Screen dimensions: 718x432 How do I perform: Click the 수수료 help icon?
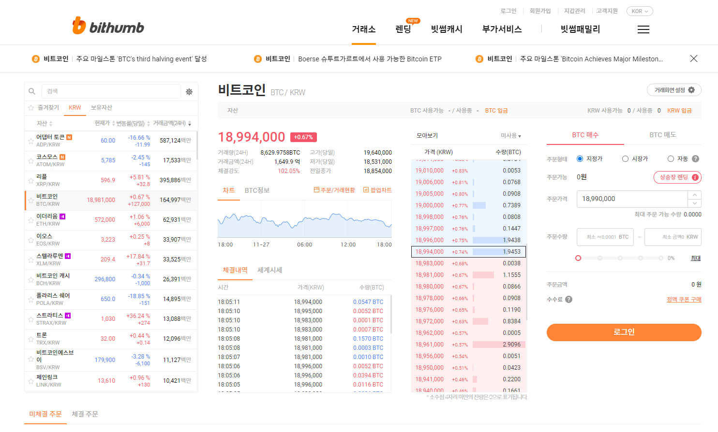[x=568, y=299]
